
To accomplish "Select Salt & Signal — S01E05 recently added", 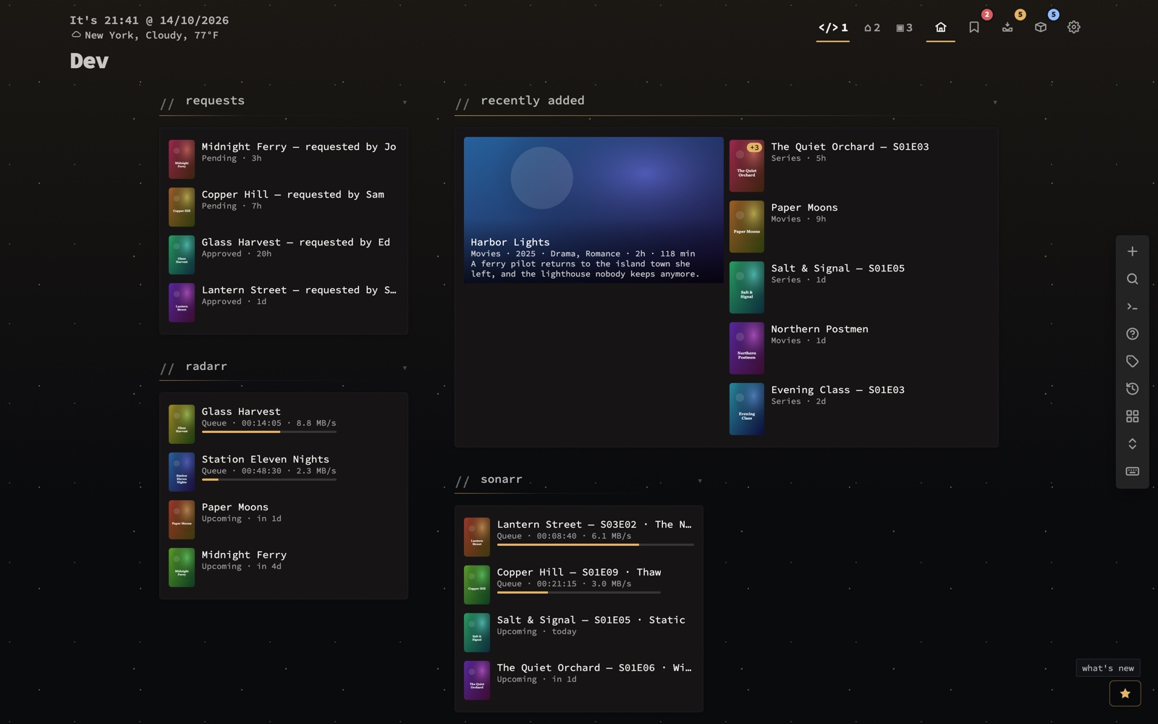I will click(x=858, y=287).
